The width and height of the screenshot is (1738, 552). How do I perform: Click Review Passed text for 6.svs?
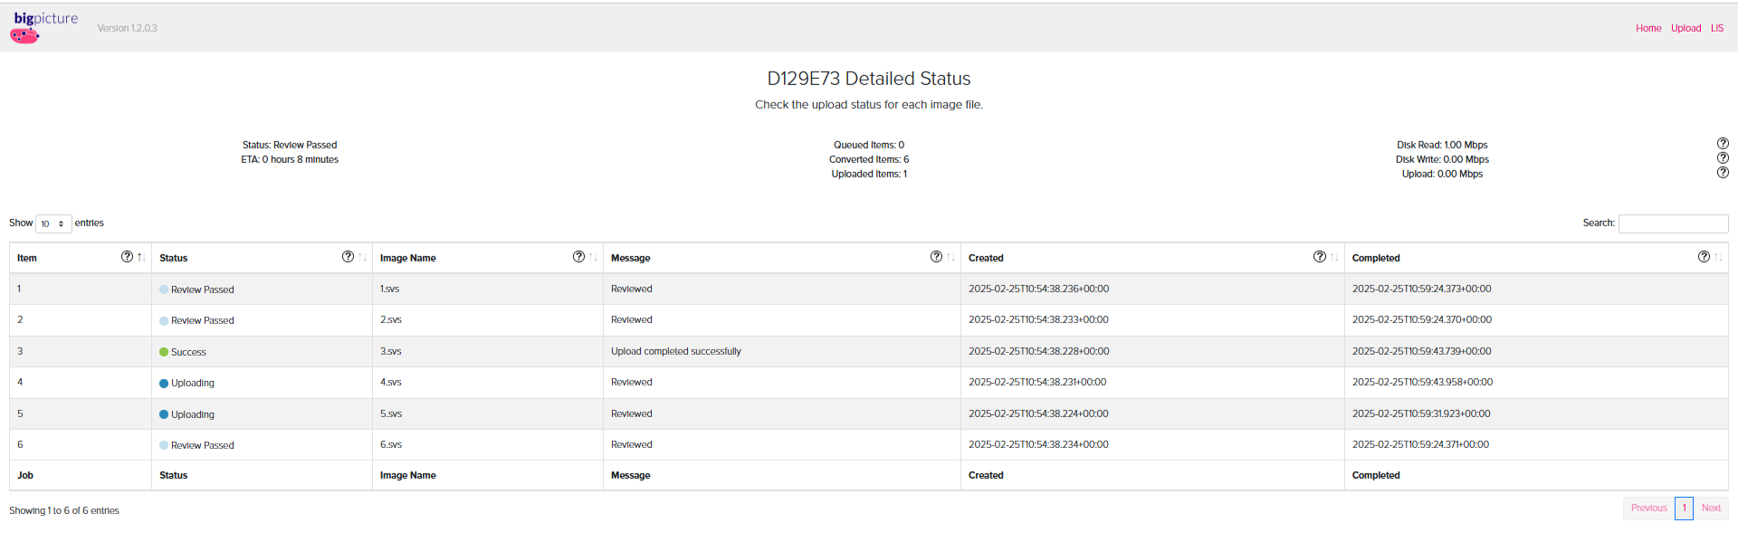(x=202, y=445)
